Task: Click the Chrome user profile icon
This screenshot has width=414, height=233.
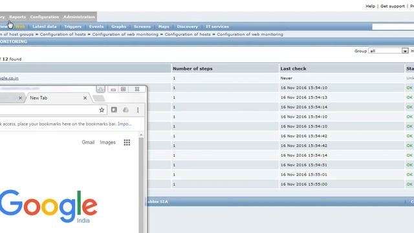Action: coord(101,89)
